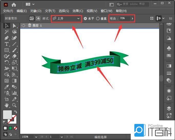Screen dimensions: 175x140
Task: Select the Selection tool arrow
Action: pos(7,26)
